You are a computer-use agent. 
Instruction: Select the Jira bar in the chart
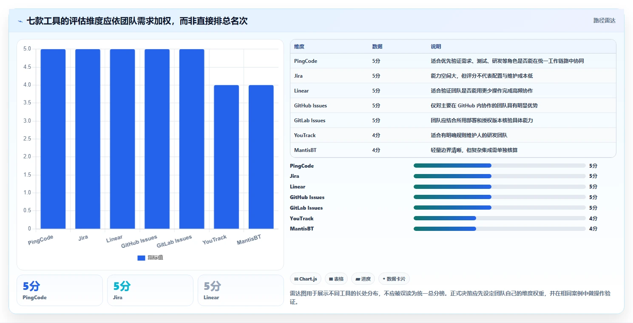(88, 139)
